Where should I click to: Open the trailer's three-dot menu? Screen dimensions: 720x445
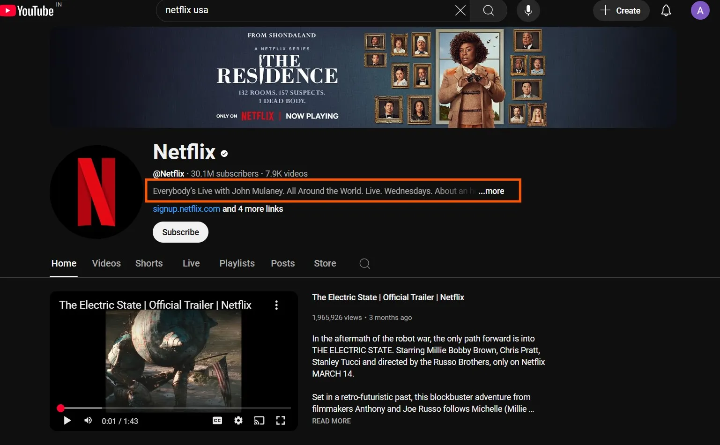[x=276, y=305]
